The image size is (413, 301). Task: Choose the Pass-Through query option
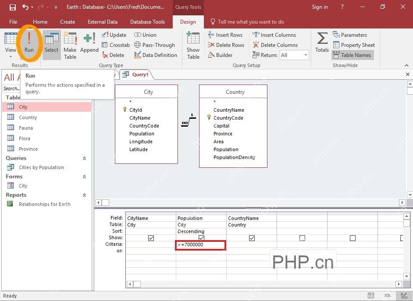[154, 45]
